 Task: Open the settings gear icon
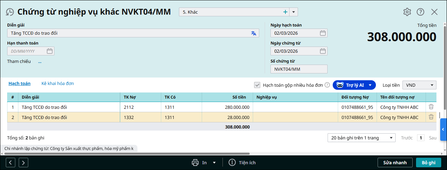[x=407, y=12]
